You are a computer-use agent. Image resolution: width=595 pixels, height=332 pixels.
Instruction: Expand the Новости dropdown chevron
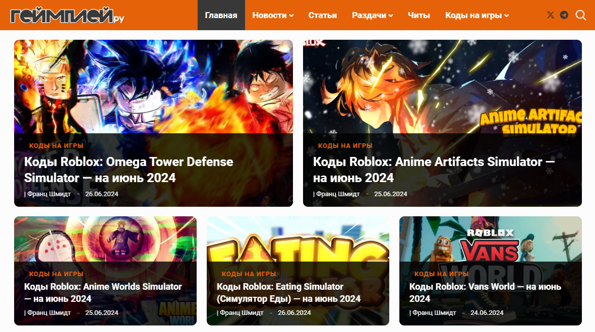coord(291,16)
